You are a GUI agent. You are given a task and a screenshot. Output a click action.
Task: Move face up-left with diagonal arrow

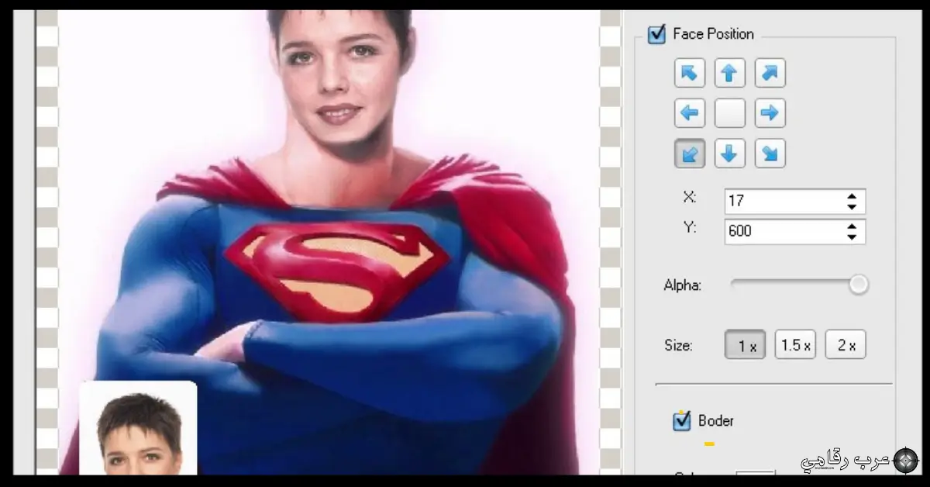(689, 74)
